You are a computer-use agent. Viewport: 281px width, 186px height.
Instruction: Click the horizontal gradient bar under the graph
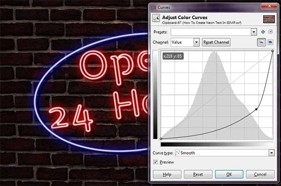pos(217,144)
